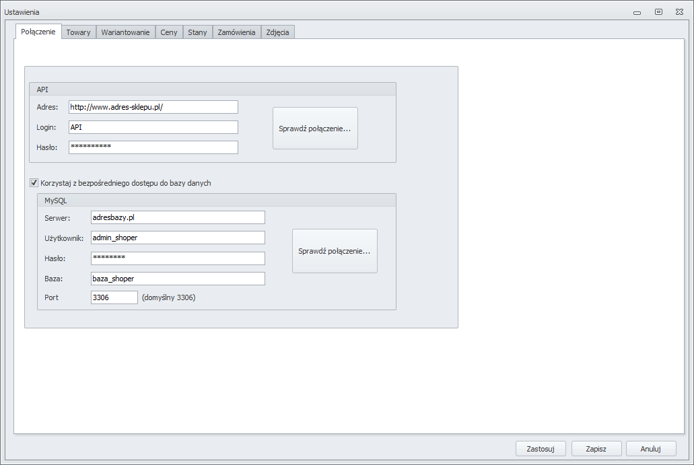This screenshot has height=465, width=694.
Task: Save settings using Zapisz
Action: (596, 449)
